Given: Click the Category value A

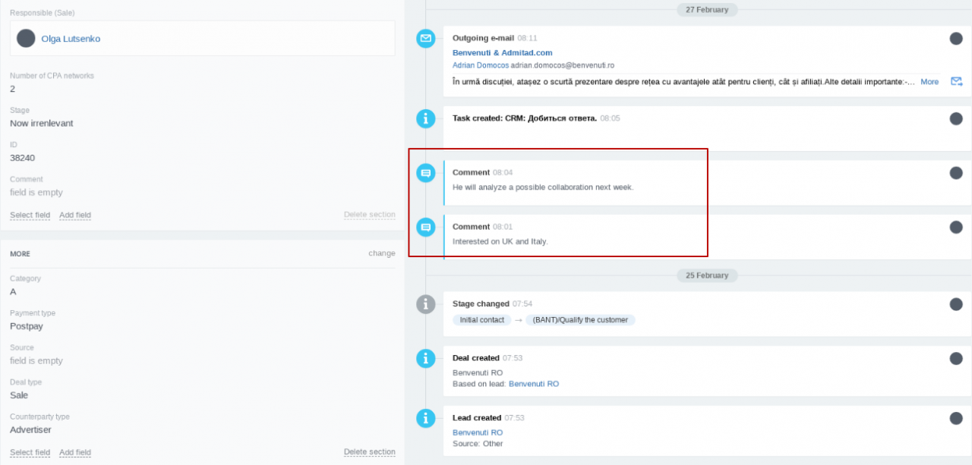Looking at the screenshot, I should pyautogui.click(x=13, y=292).
